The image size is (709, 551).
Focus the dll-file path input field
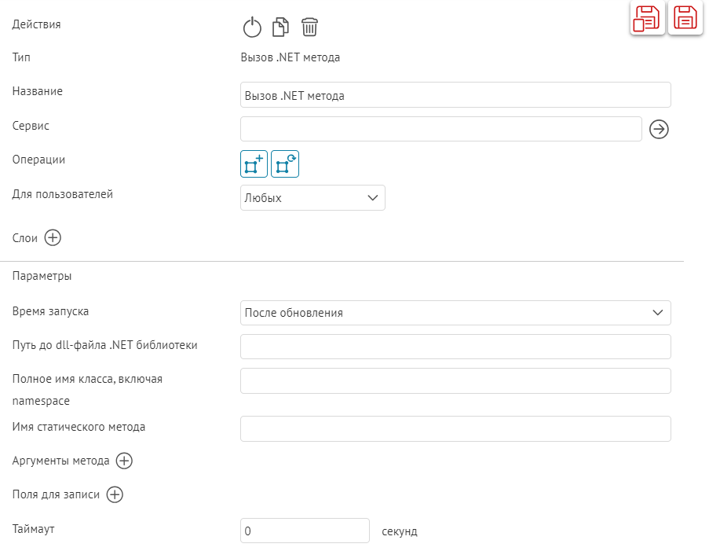pos(455,347)
